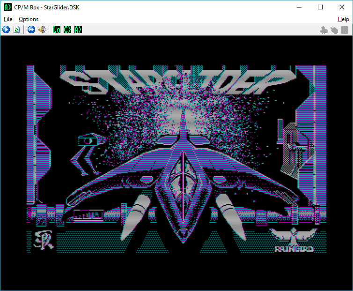This screenshot has height=291, width=353.
Task: Click the reload disk document icon
Action: 16,30
